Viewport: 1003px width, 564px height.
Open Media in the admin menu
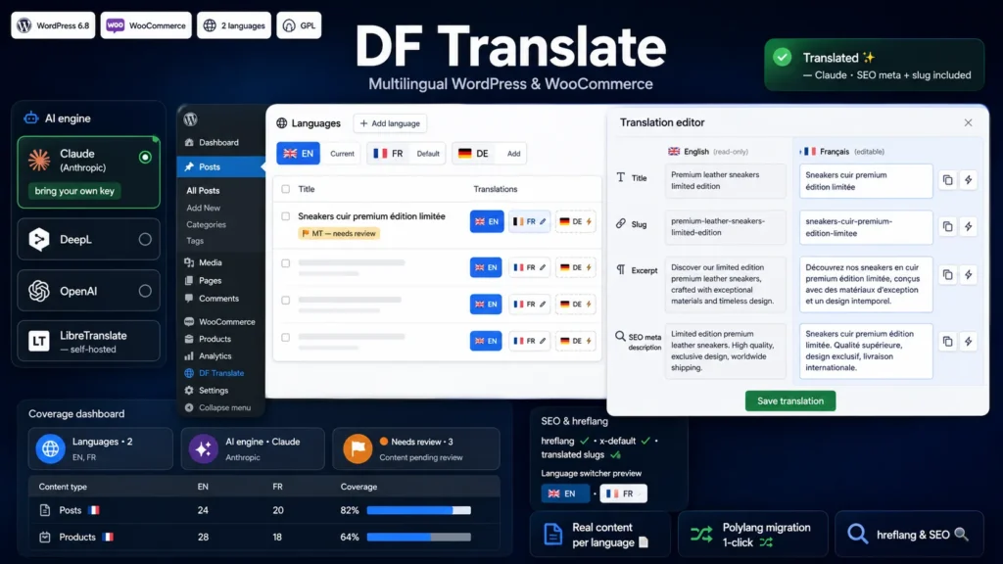211,262
